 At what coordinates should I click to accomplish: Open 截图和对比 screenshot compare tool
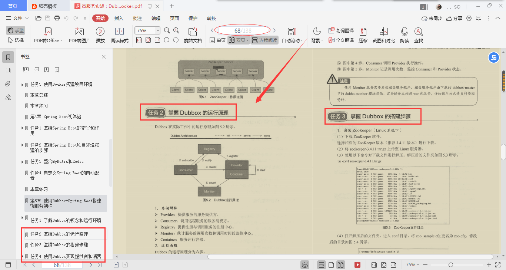383,36
